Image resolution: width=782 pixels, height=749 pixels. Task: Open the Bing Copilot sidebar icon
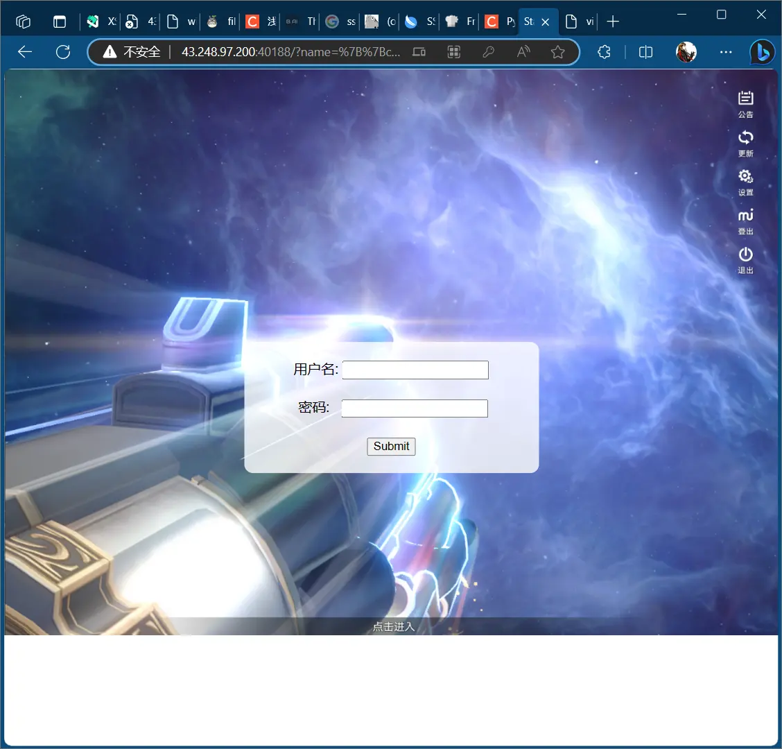tap(762, 52)
